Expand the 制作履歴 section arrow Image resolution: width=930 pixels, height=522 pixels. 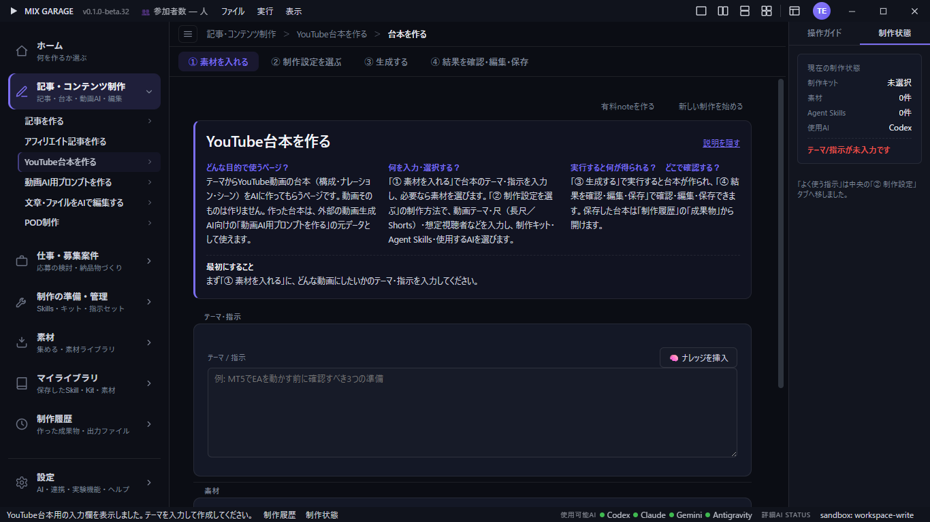tap(149, 424)
